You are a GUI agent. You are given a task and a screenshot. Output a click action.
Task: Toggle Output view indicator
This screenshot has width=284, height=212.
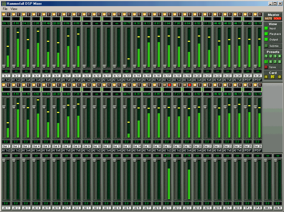tap(266, 39)
